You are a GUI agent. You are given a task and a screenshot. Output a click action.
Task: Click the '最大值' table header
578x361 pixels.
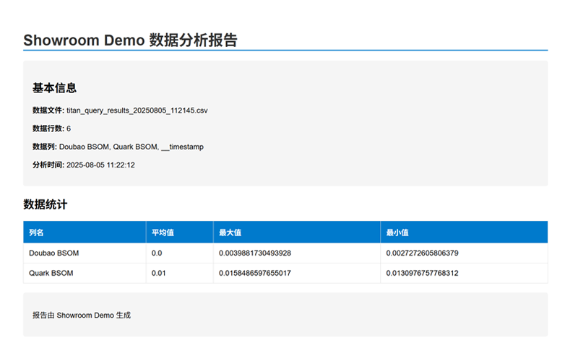(297, 232)
